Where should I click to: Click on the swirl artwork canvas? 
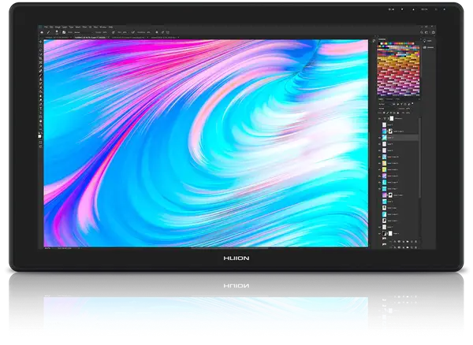(x=206, y=143)
